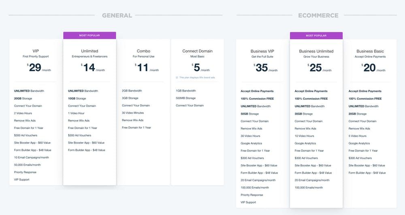
Task: Click '2GB Bandwidth' in Combo plan
Action: click(132, 91)
